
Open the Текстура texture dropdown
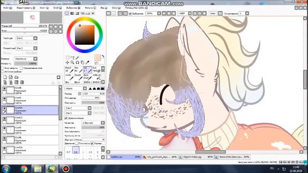[35, 38]
